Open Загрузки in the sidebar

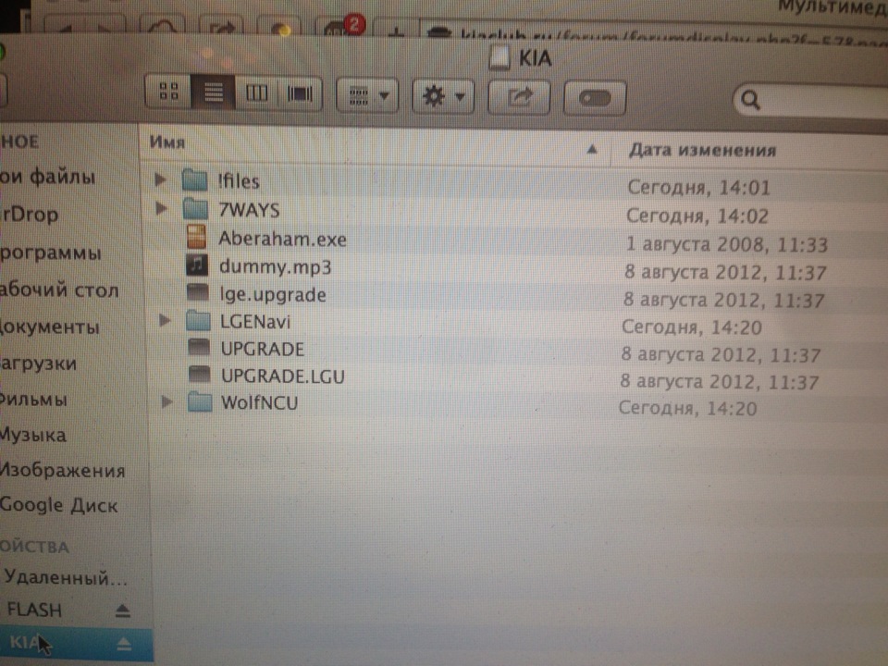[39, 363]
